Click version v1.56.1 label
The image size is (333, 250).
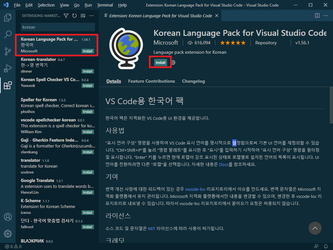click(302, 43)
